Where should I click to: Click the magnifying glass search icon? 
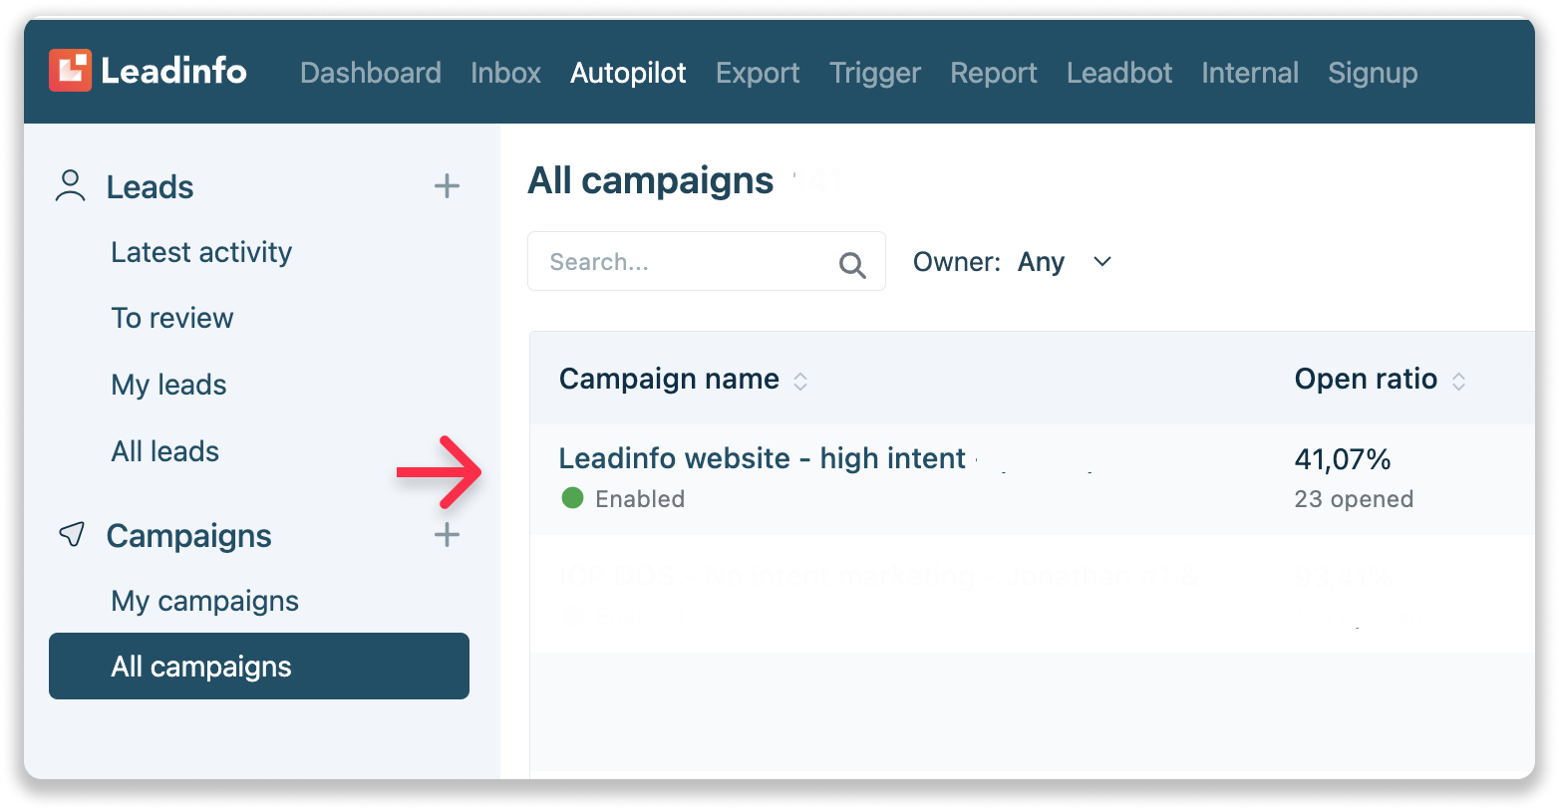851,263
